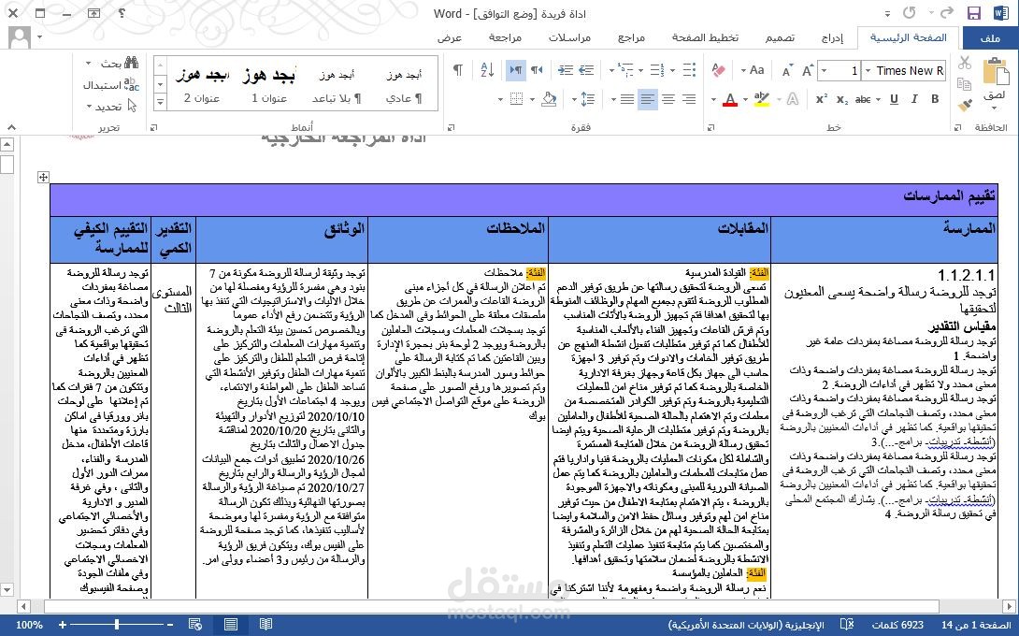Click the Text Effects outlined A icon
The image size is (1019, 636).
pos(792,99)
